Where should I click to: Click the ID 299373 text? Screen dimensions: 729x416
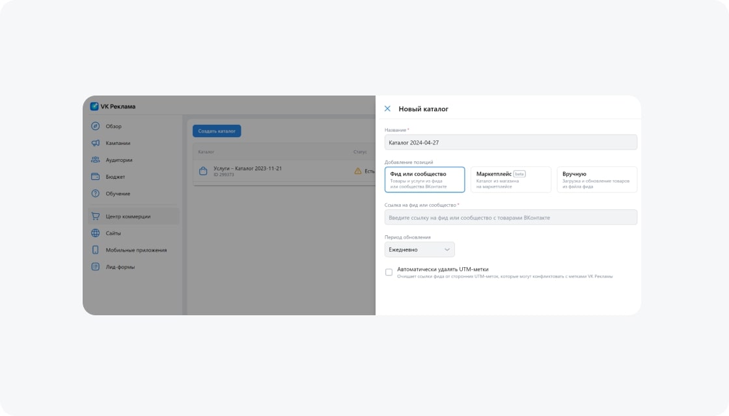[224, 175]
